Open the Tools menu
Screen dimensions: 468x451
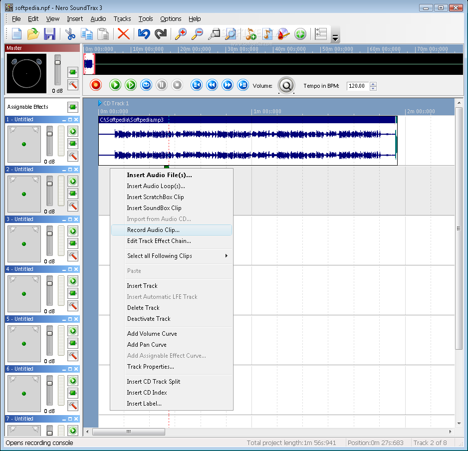point(146,19)
